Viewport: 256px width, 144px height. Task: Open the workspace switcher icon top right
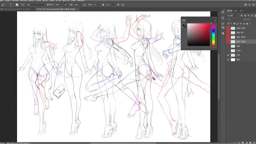(x=254, y=5)
